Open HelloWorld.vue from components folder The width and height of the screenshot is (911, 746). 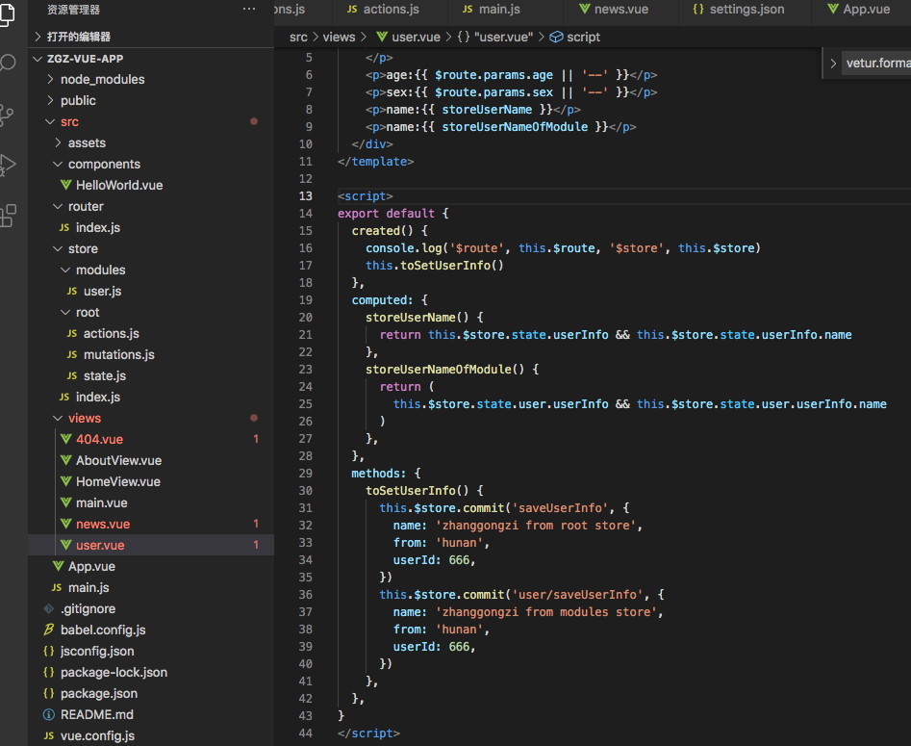coord(120,185)
